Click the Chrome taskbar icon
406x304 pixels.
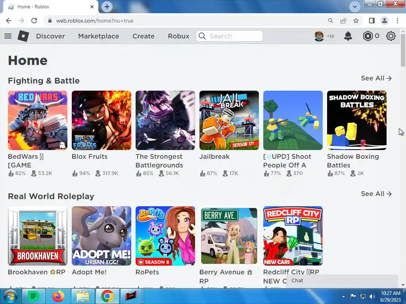[107, 296]
